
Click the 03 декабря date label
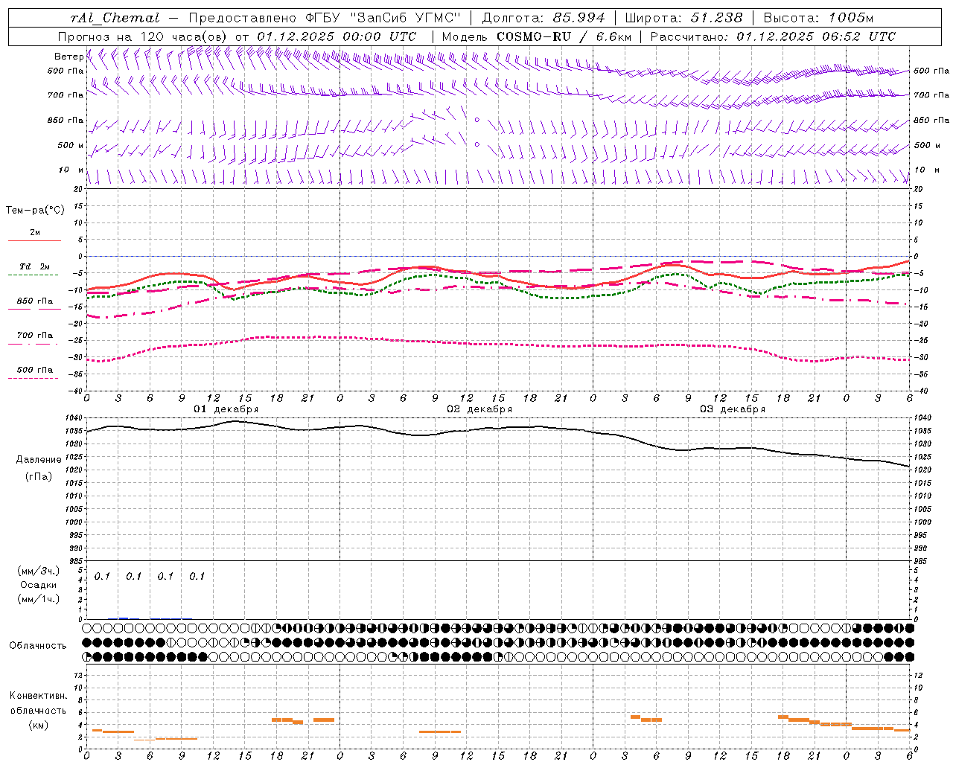(x=733, y=409)
